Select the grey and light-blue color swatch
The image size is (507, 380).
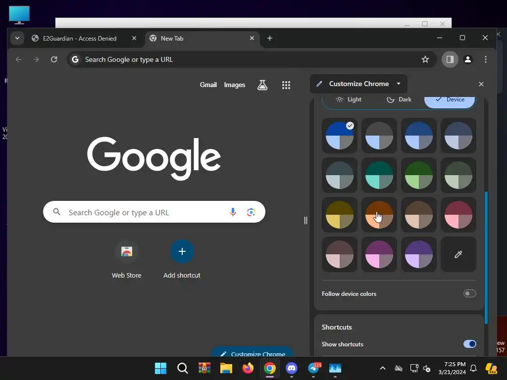pos(379,136)
